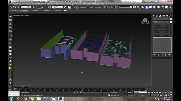The width and height of the screenshot is (181, 101).
Task: Click the help search keyword field
Action: (x=132, y=1)
